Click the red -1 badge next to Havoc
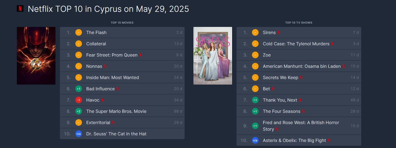The height and width of the screenshot is (148, 396). pyautogui.click(x=79, y=100)
